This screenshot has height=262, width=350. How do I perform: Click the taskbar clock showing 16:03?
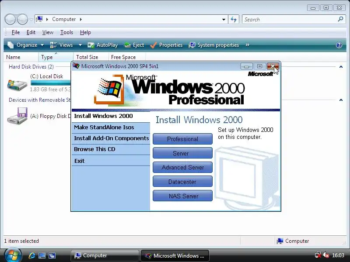tap(338, 255)
